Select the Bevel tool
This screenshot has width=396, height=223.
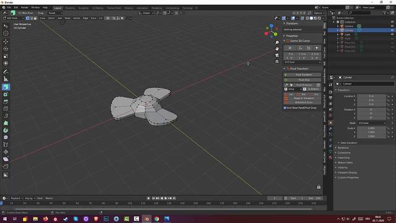pyautogui.click(x=6, y=102)
